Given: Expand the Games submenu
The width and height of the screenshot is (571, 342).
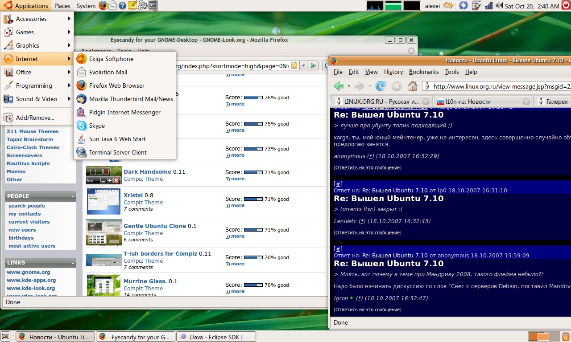Looking at the screenshot, I should click(37, 32).
